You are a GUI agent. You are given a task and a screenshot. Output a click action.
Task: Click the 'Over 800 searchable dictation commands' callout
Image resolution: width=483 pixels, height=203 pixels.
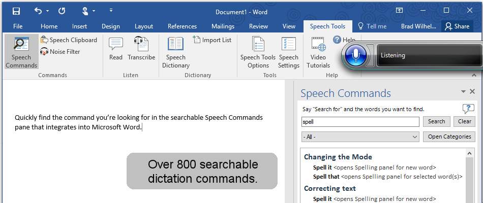(x=202, y=171)
